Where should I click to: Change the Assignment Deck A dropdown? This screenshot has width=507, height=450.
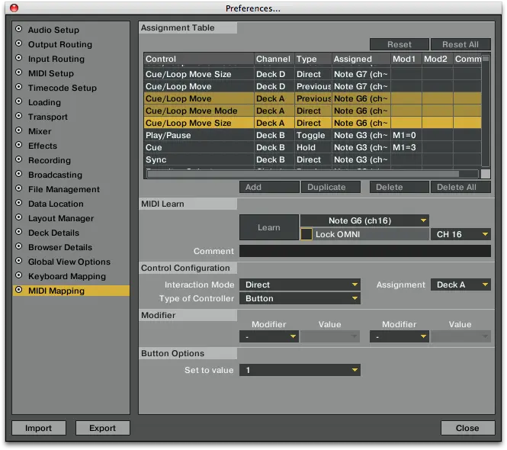coord(461,284)
